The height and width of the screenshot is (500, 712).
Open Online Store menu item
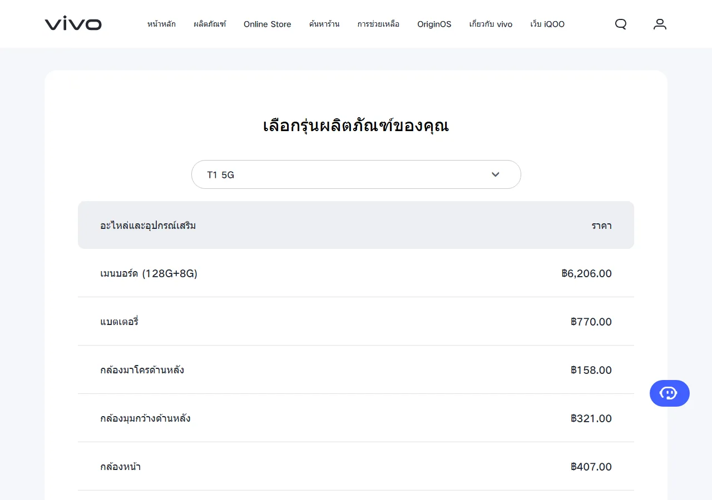[268, 24]
